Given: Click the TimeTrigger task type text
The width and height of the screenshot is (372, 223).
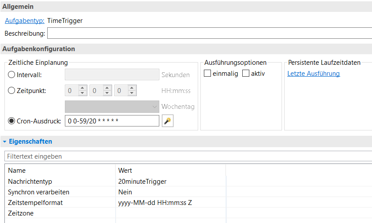Looking at the screenshot, I should [x=65, y=21].
